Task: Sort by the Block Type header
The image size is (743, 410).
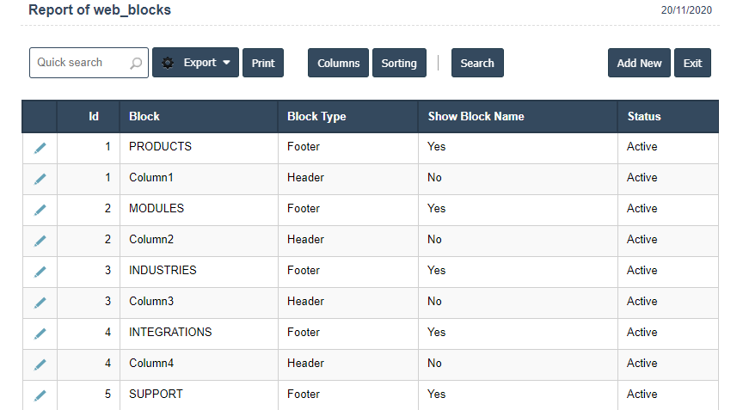Action: click(x=316, y=116)
